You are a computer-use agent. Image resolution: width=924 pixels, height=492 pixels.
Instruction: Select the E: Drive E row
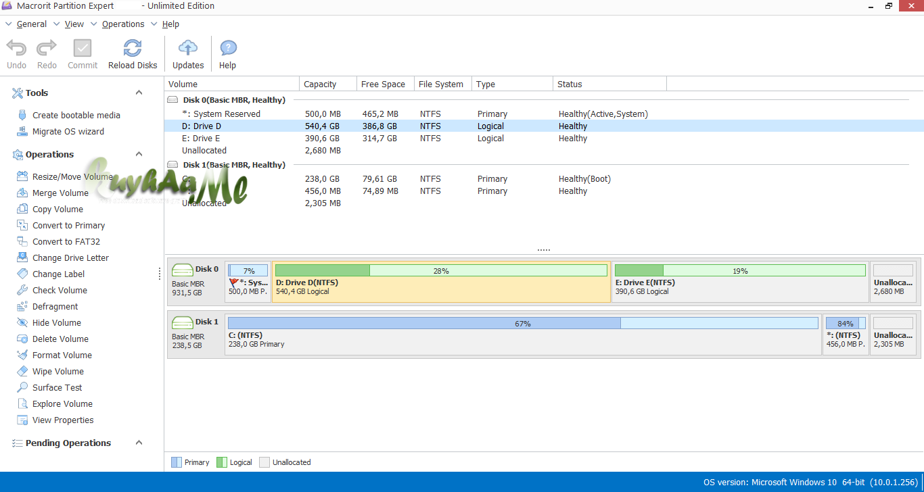click(544, 138)
